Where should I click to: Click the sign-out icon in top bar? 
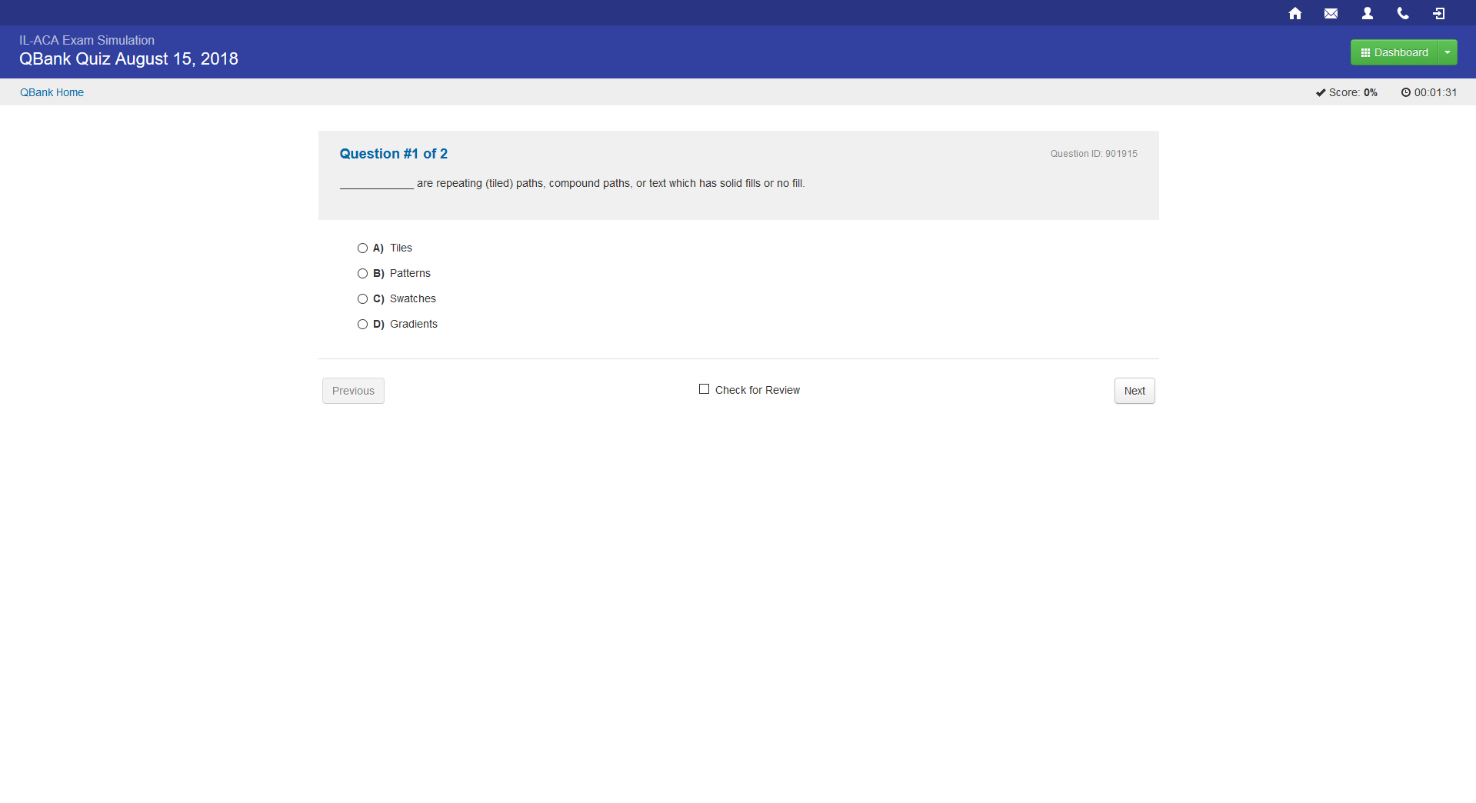[1438, 13]
